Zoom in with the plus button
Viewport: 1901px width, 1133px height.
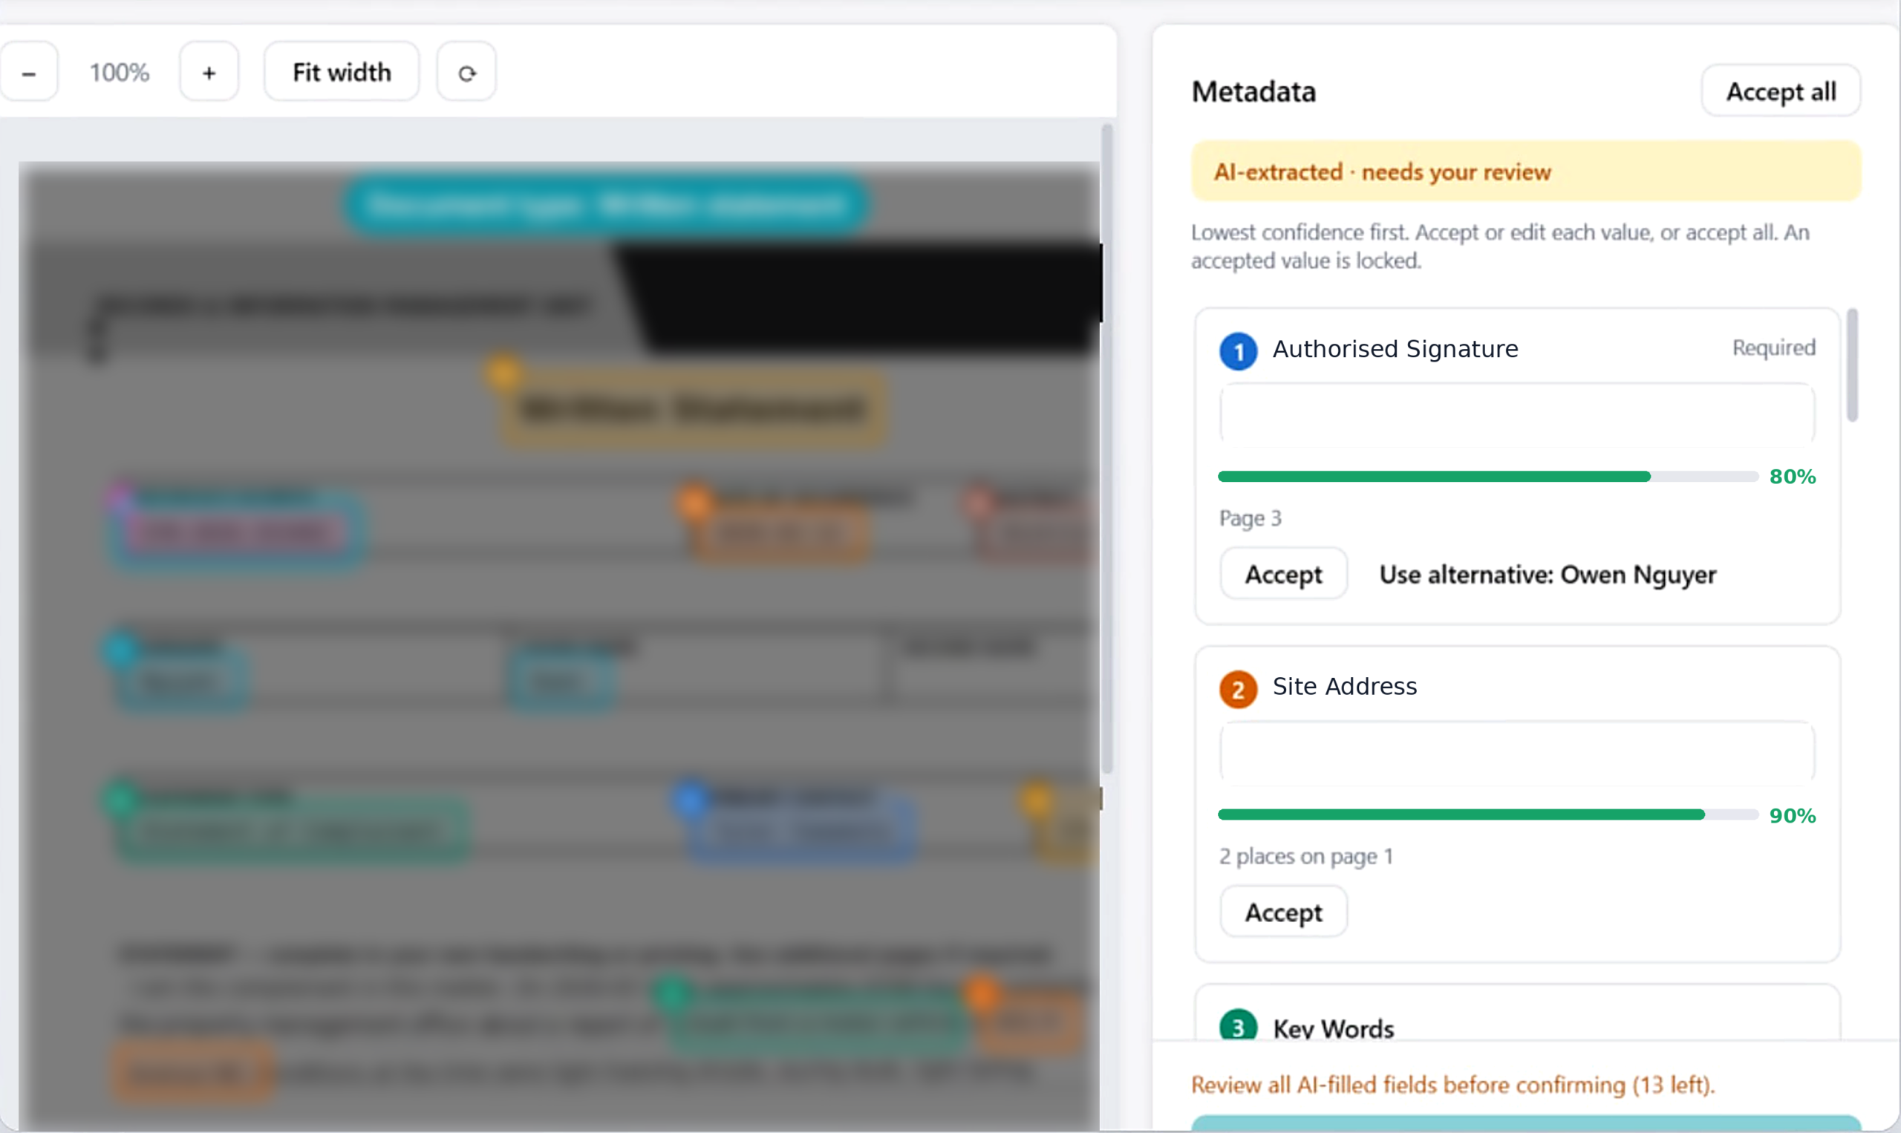209,73
